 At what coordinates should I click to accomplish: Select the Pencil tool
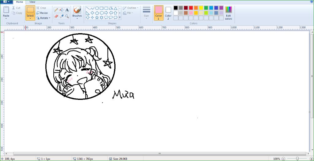[x=56, y=10]
